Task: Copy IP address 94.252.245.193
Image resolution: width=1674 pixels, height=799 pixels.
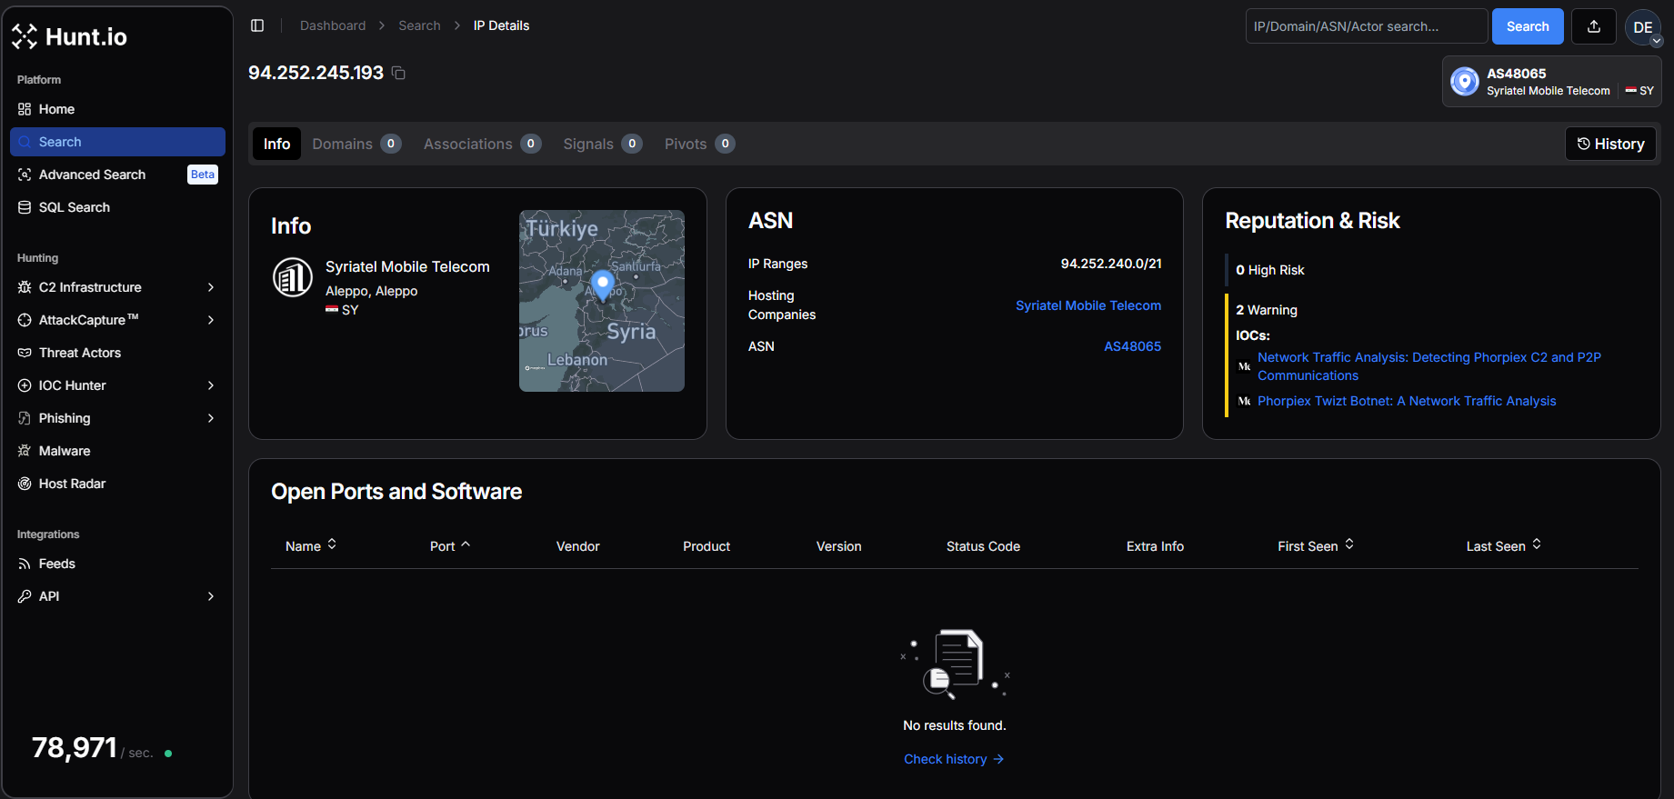Action: coord(398,73)
